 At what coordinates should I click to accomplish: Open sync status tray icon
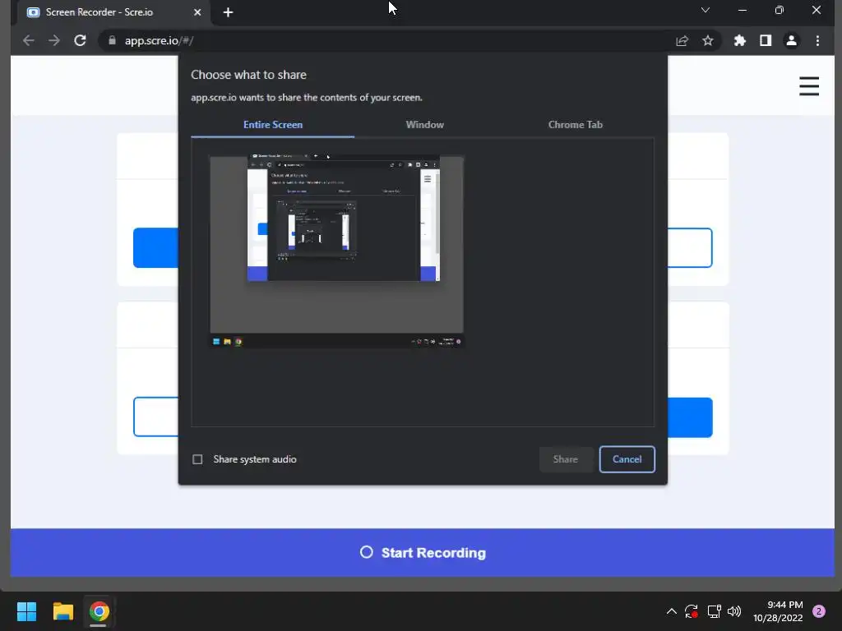pyautogui.click(x=692, y=611)
